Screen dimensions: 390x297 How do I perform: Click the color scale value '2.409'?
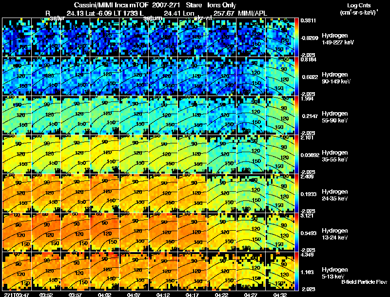coord(307,177)
